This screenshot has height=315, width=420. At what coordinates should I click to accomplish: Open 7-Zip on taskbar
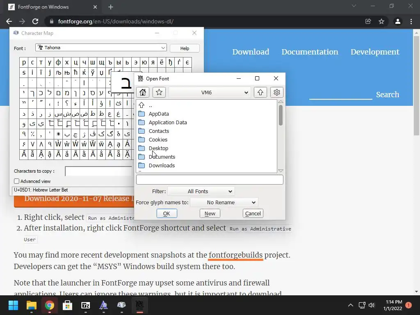pos(86,305)
